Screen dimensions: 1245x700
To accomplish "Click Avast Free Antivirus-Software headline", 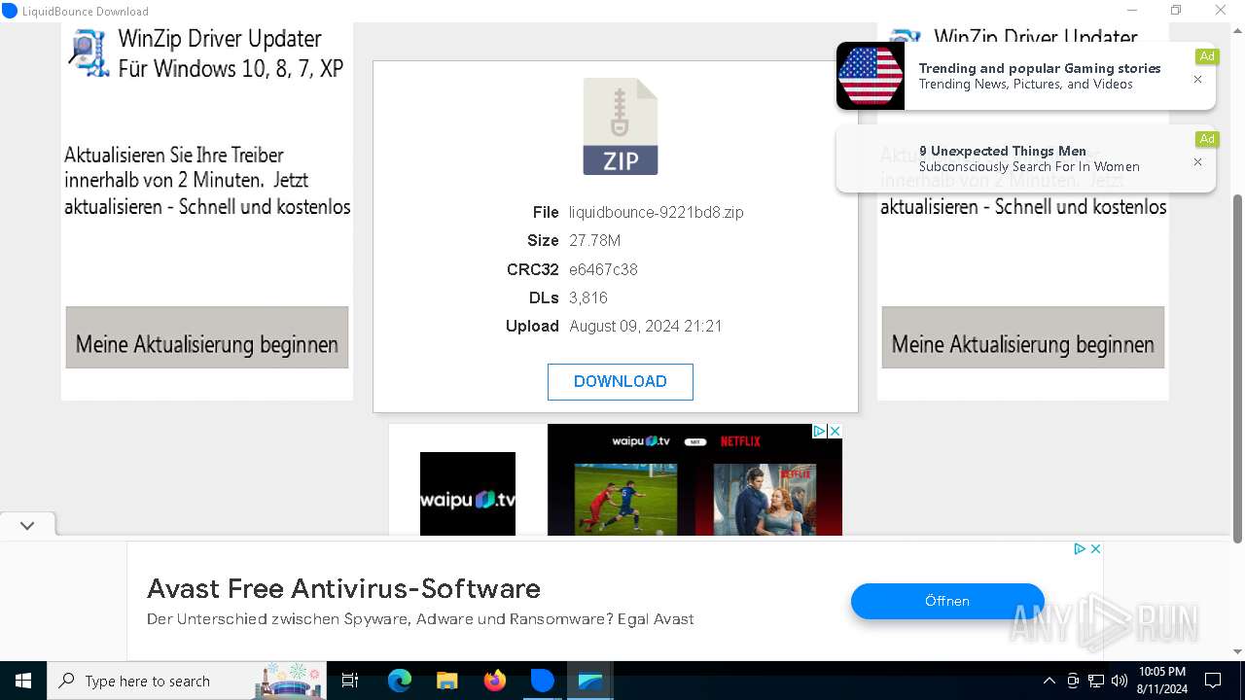I will [x=343, y=588].
